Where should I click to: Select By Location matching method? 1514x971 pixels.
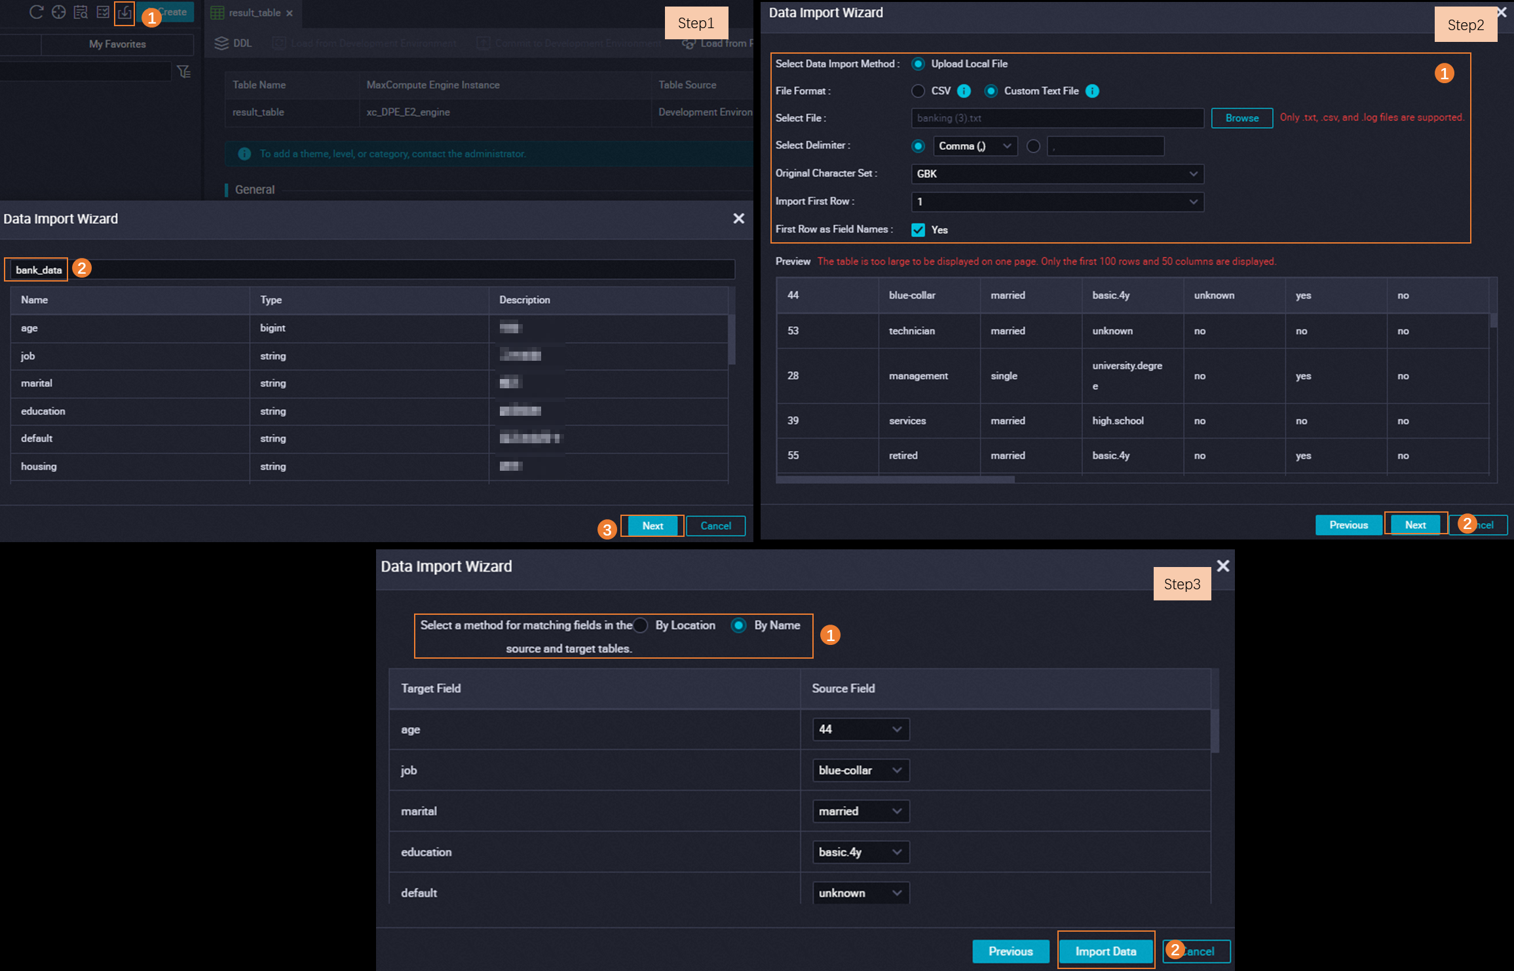tap(641, 625)
